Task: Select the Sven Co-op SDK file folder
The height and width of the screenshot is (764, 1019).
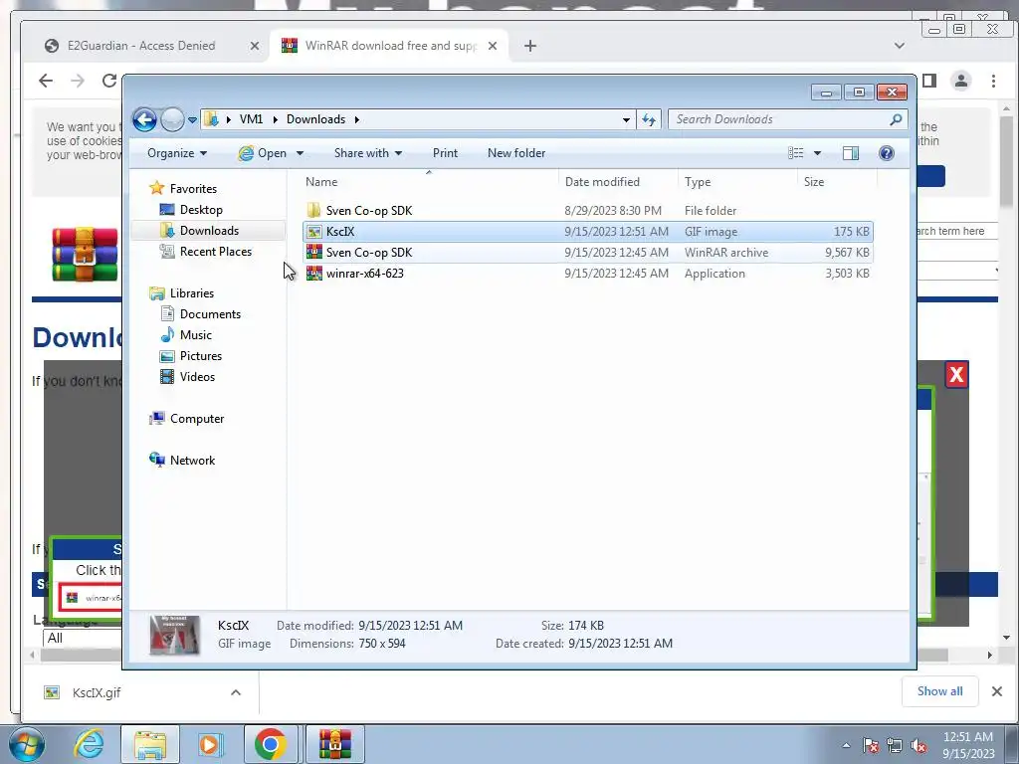Action: (x=588, y=211)
